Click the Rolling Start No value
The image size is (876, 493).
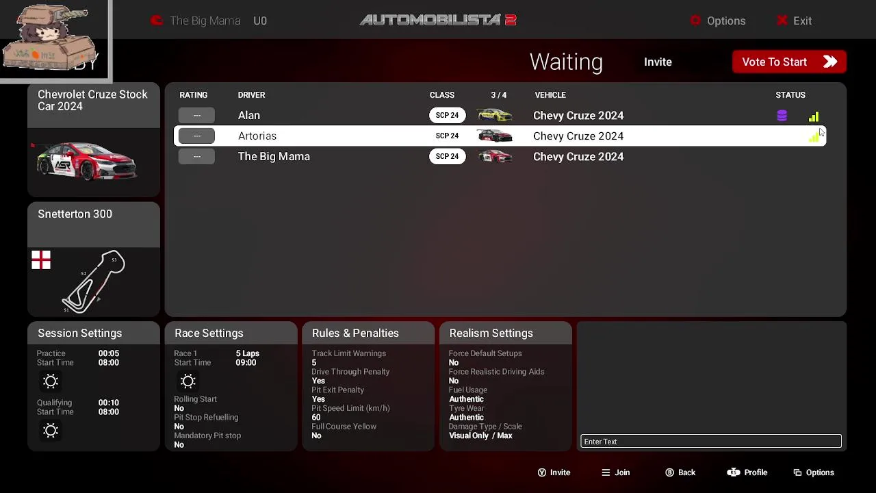(x=179, y=408)
